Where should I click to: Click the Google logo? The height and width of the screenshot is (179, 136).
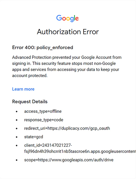click(67, 18)
